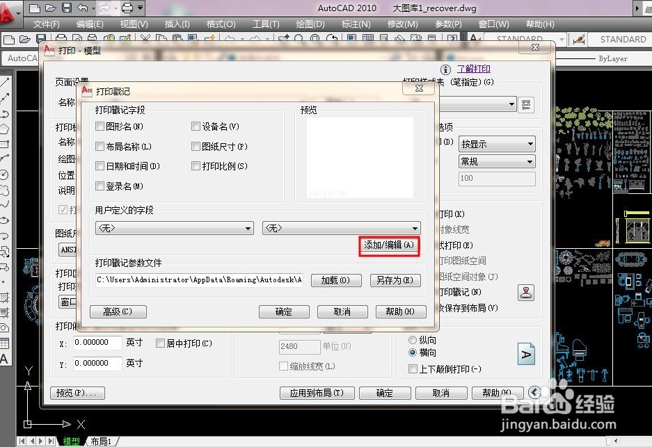Select the 横向 orientation radio button
Image resolution: width=652 pixels, height=447 pixels.
[x=413, y=352]
